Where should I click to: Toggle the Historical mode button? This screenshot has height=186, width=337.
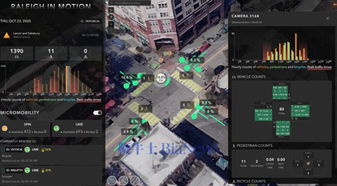pos(90,21)
